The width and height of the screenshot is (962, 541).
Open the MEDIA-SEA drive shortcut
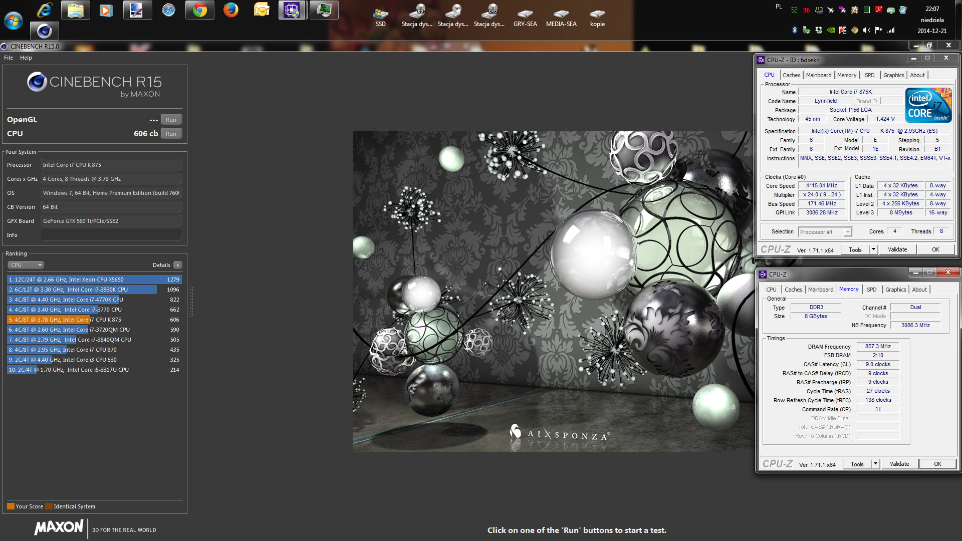[561, 17]
